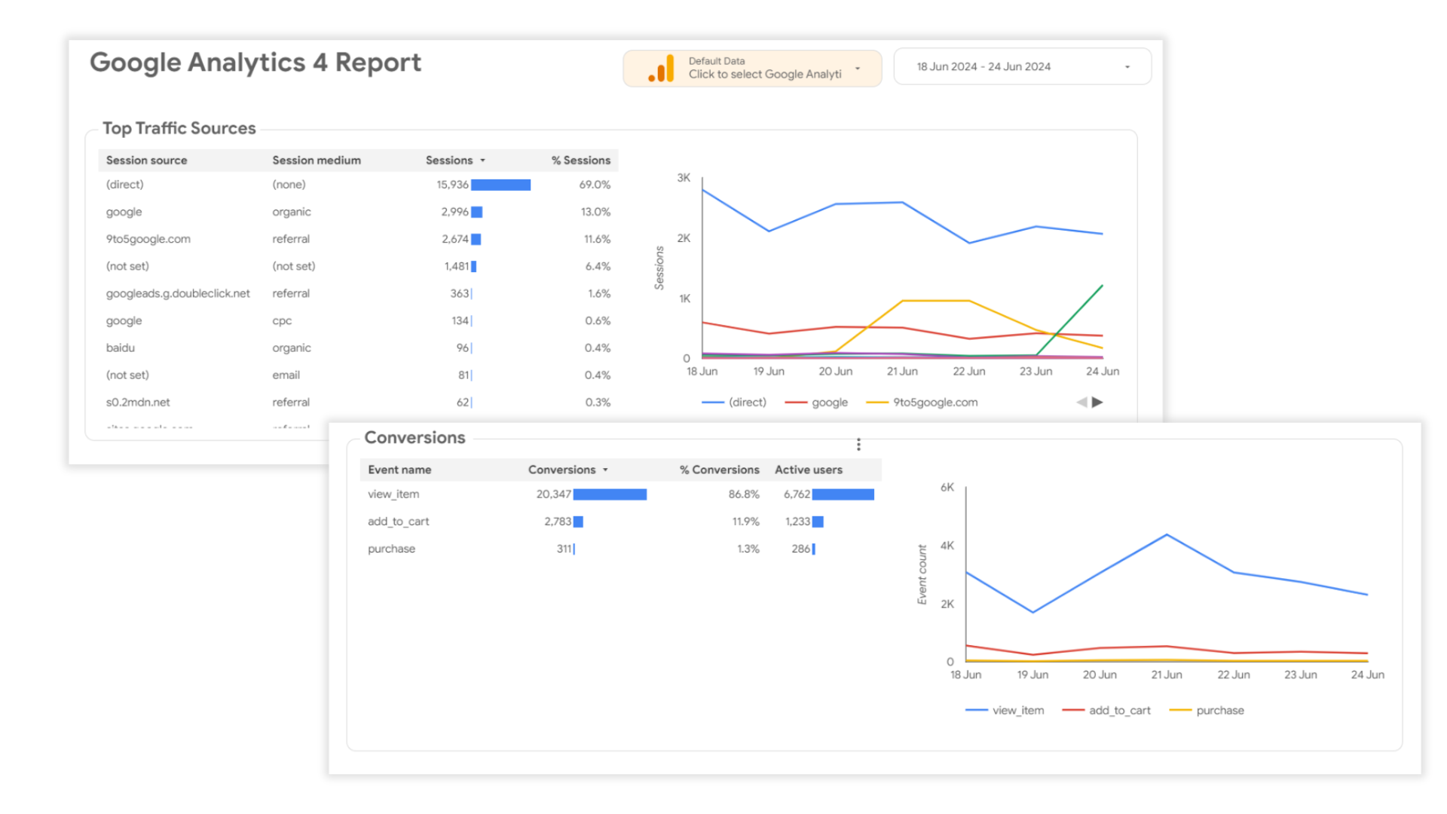Viewport: 1447px width, 814px height.
Task: Select the view_item event row
Action: 621,494
